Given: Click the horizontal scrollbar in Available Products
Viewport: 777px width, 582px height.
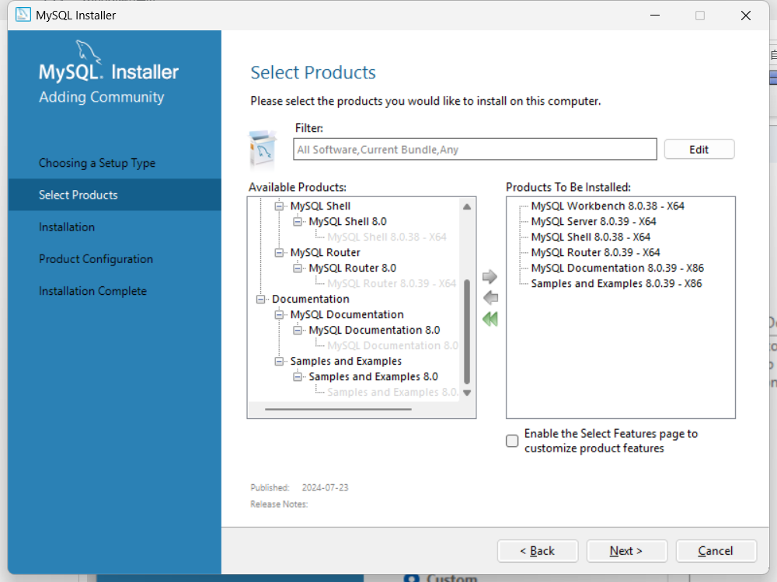Looking at the screenshot, I should click(x=338, y=409).
